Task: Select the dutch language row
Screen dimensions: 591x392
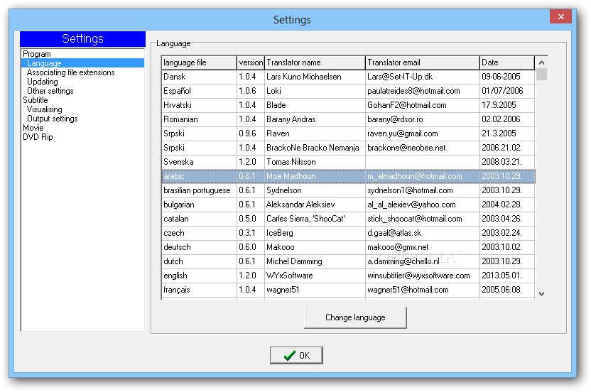Action: (348, 261)
